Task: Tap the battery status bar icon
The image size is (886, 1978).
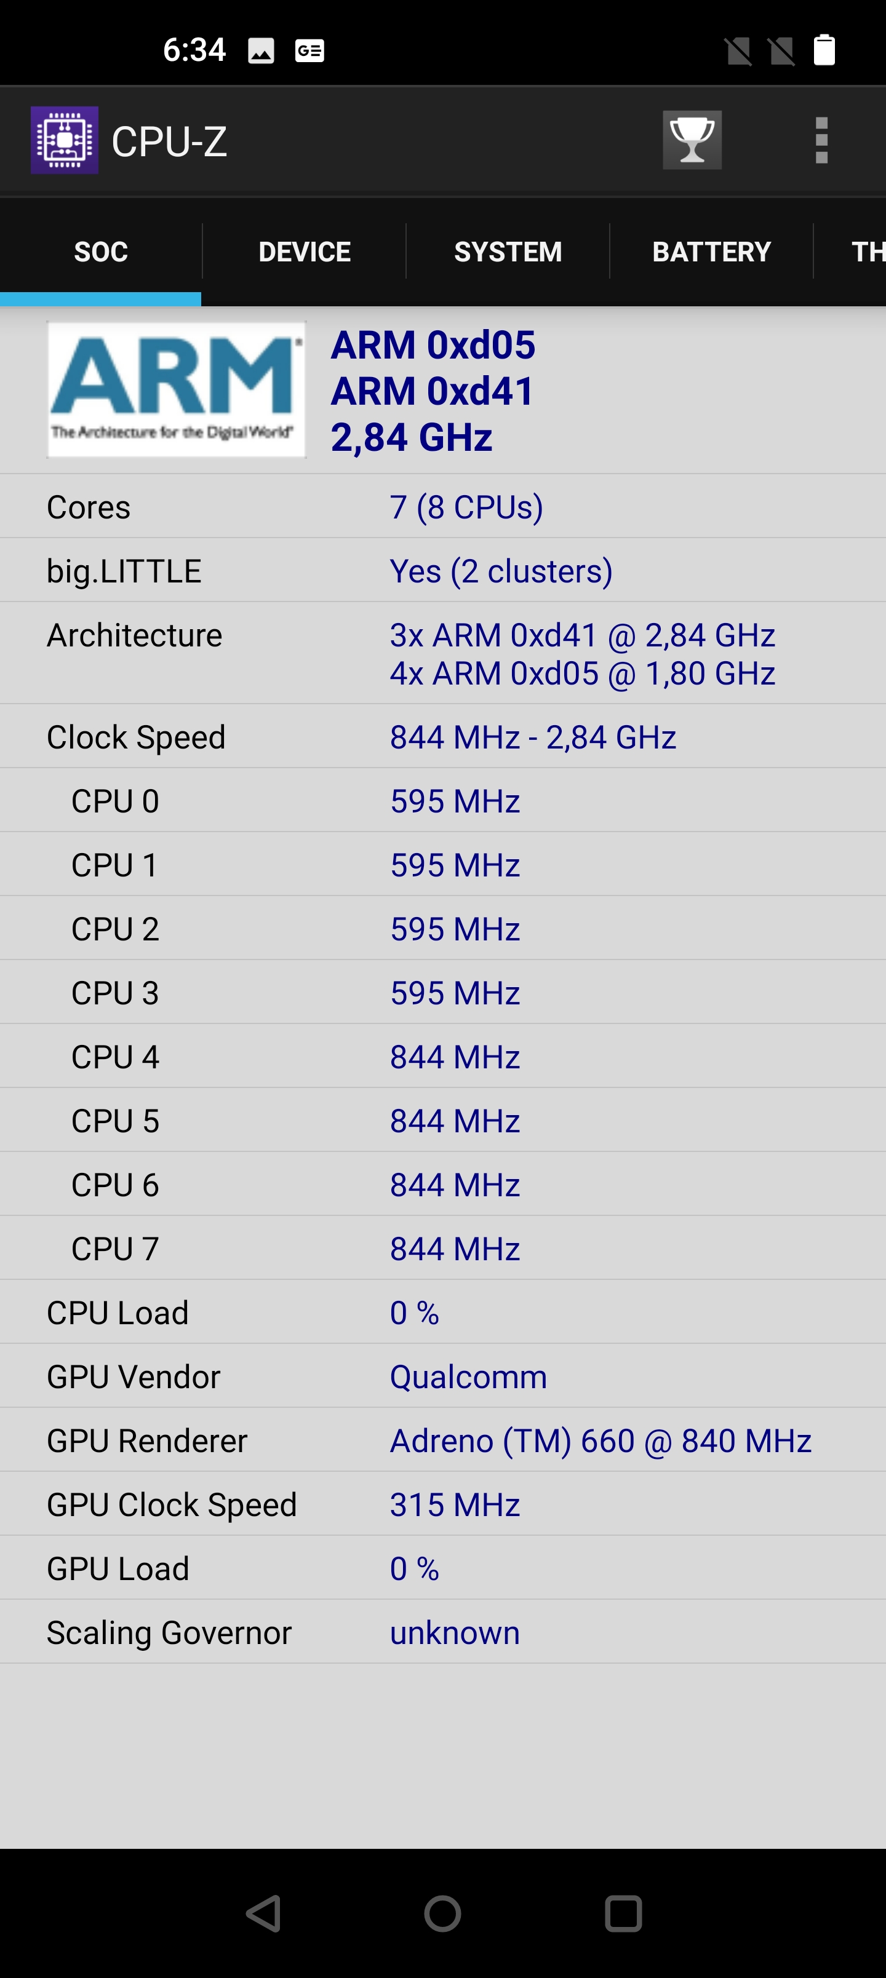Action: tap(824, 50)
